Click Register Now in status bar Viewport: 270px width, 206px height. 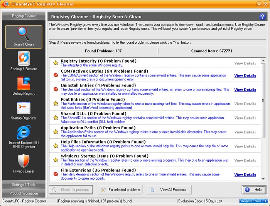click(253, 201)
